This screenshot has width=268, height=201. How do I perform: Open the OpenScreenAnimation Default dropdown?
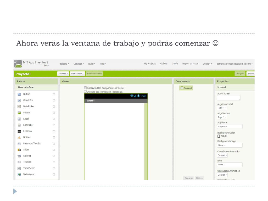click(x=222, y=175)
